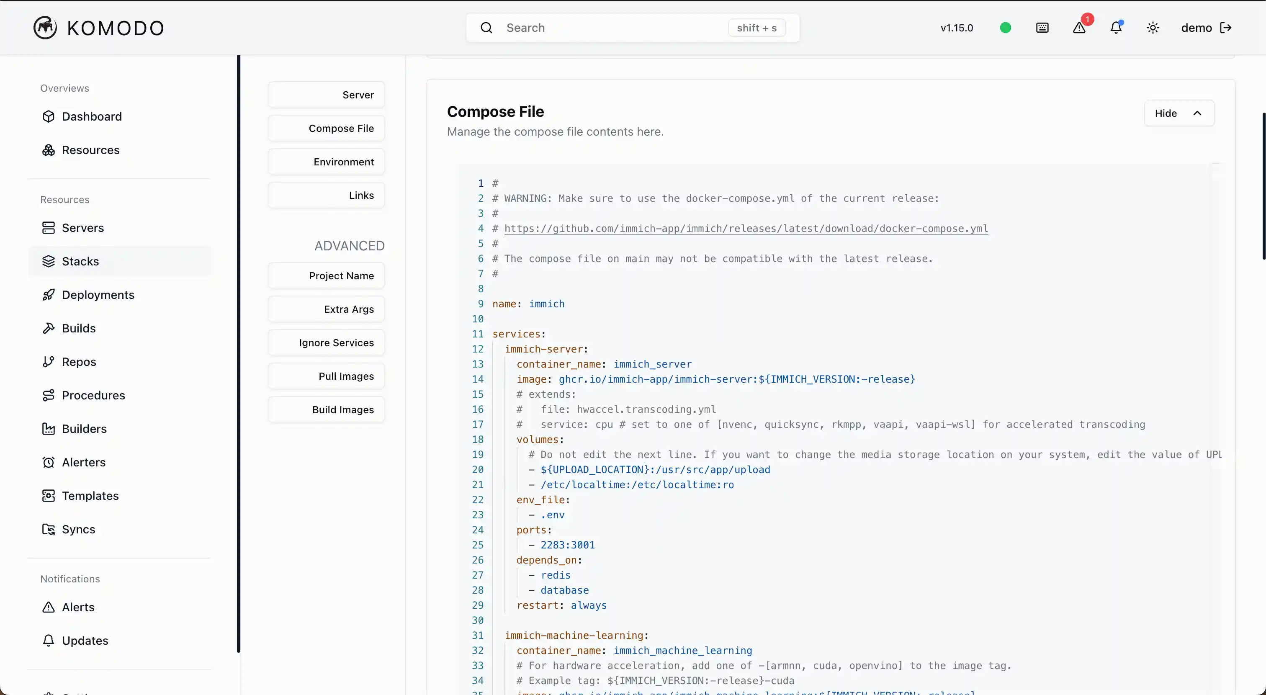Click the logout icon next to demo
The image size is (1266, 695).
(1226, 28)
